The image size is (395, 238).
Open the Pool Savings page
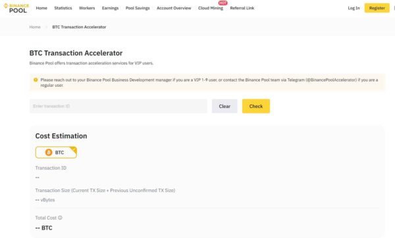(x=138, y=8)
